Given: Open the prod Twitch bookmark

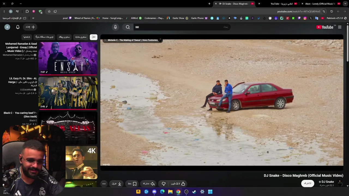Looking at the screenshot, I should [67, 18].
